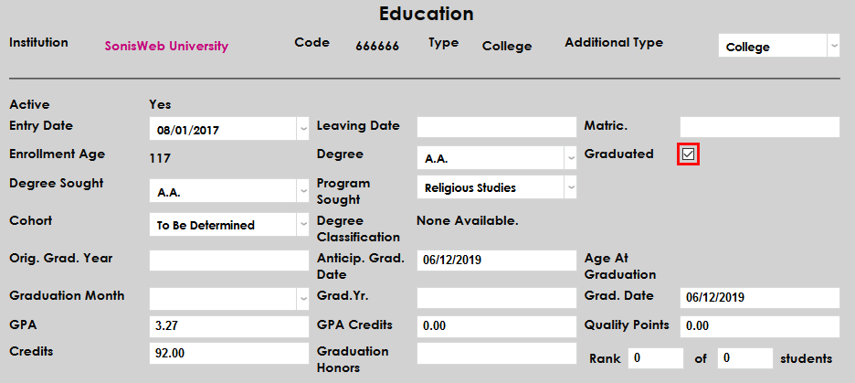Focus the Matric. input field
Viewport: 855px width, 383px height.
[758, 127]
